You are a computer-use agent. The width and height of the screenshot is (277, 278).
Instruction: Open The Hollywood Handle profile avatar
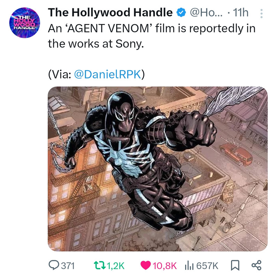(x=25, y=23)
